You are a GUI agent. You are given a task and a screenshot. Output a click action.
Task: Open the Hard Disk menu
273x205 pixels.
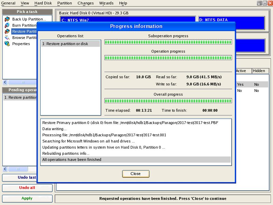43,3
